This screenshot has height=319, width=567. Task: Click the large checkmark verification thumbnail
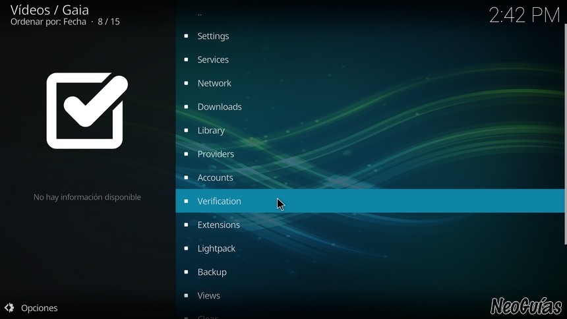87,111
